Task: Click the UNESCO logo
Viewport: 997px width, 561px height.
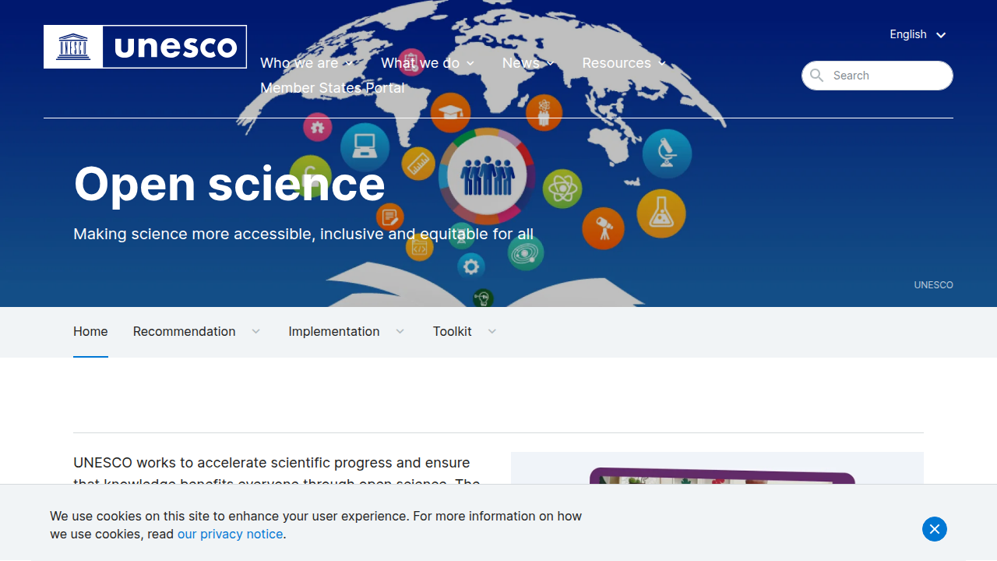Action: point(145,47)
